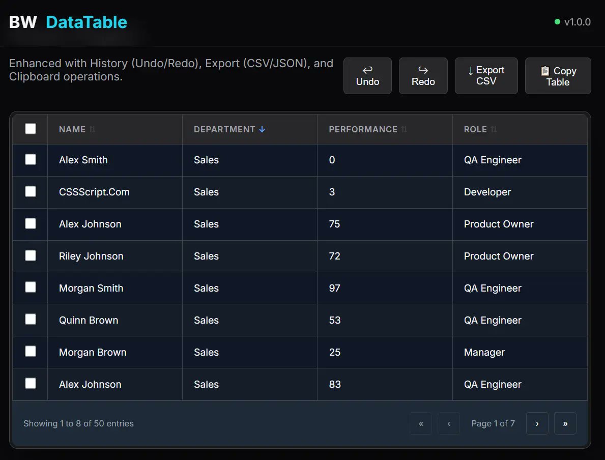This screenshot has height=460, width=605.
Task: Click the previous page chevron button
Action: coord(449,423)
